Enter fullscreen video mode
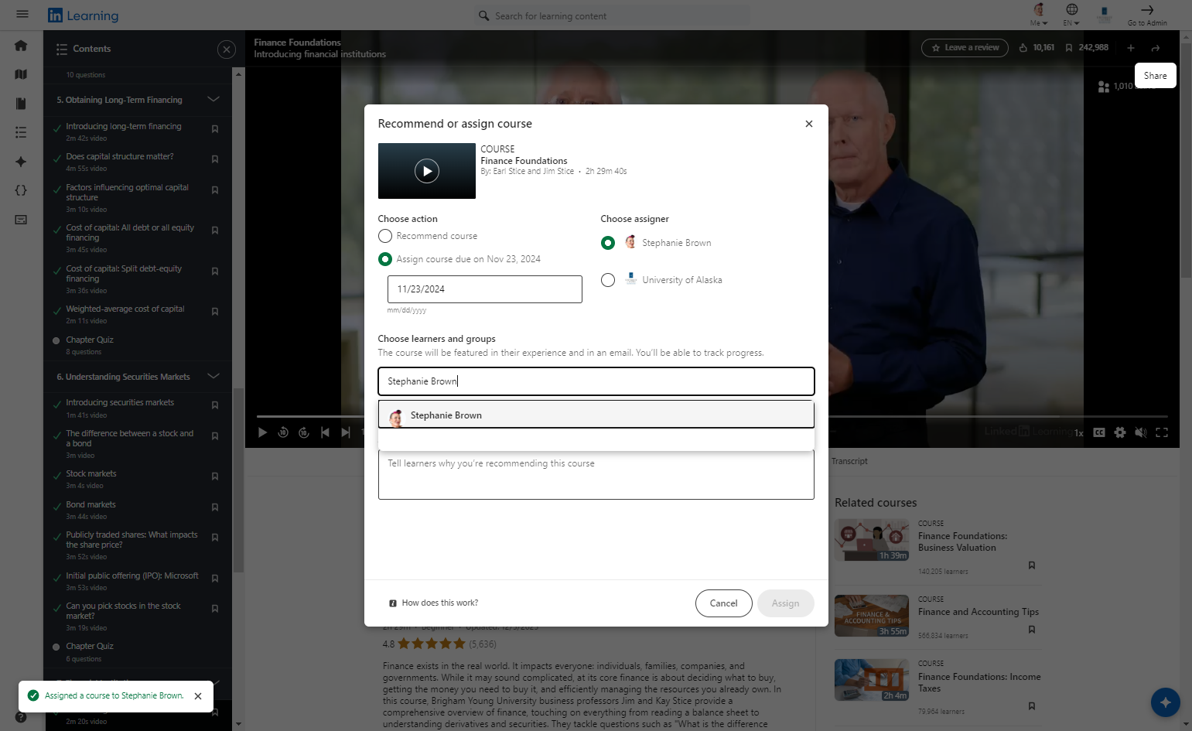1192x731 pixels. (1162, 432)
